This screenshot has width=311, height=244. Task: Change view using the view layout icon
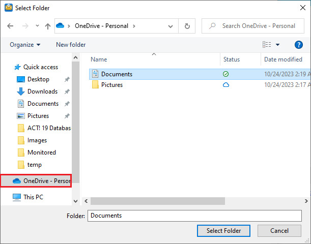[266, 45]
